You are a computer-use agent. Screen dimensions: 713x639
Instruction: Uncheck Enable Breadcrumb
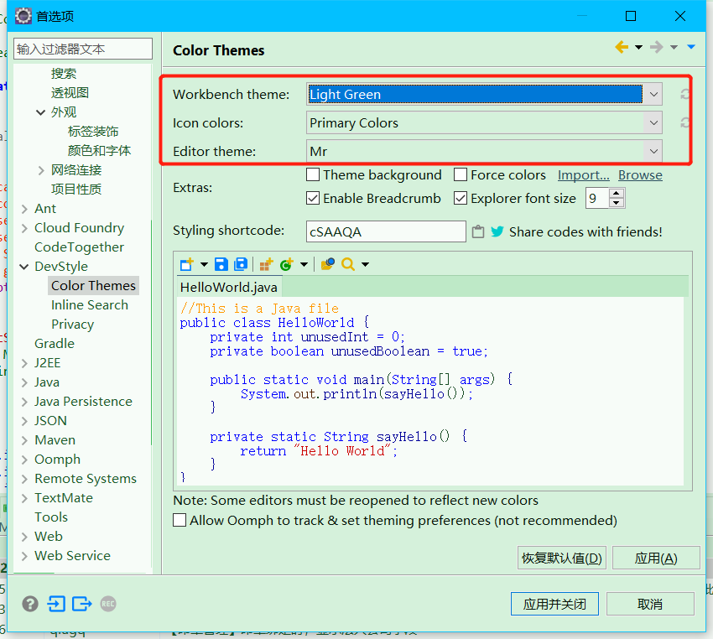[x=315, y=199]
